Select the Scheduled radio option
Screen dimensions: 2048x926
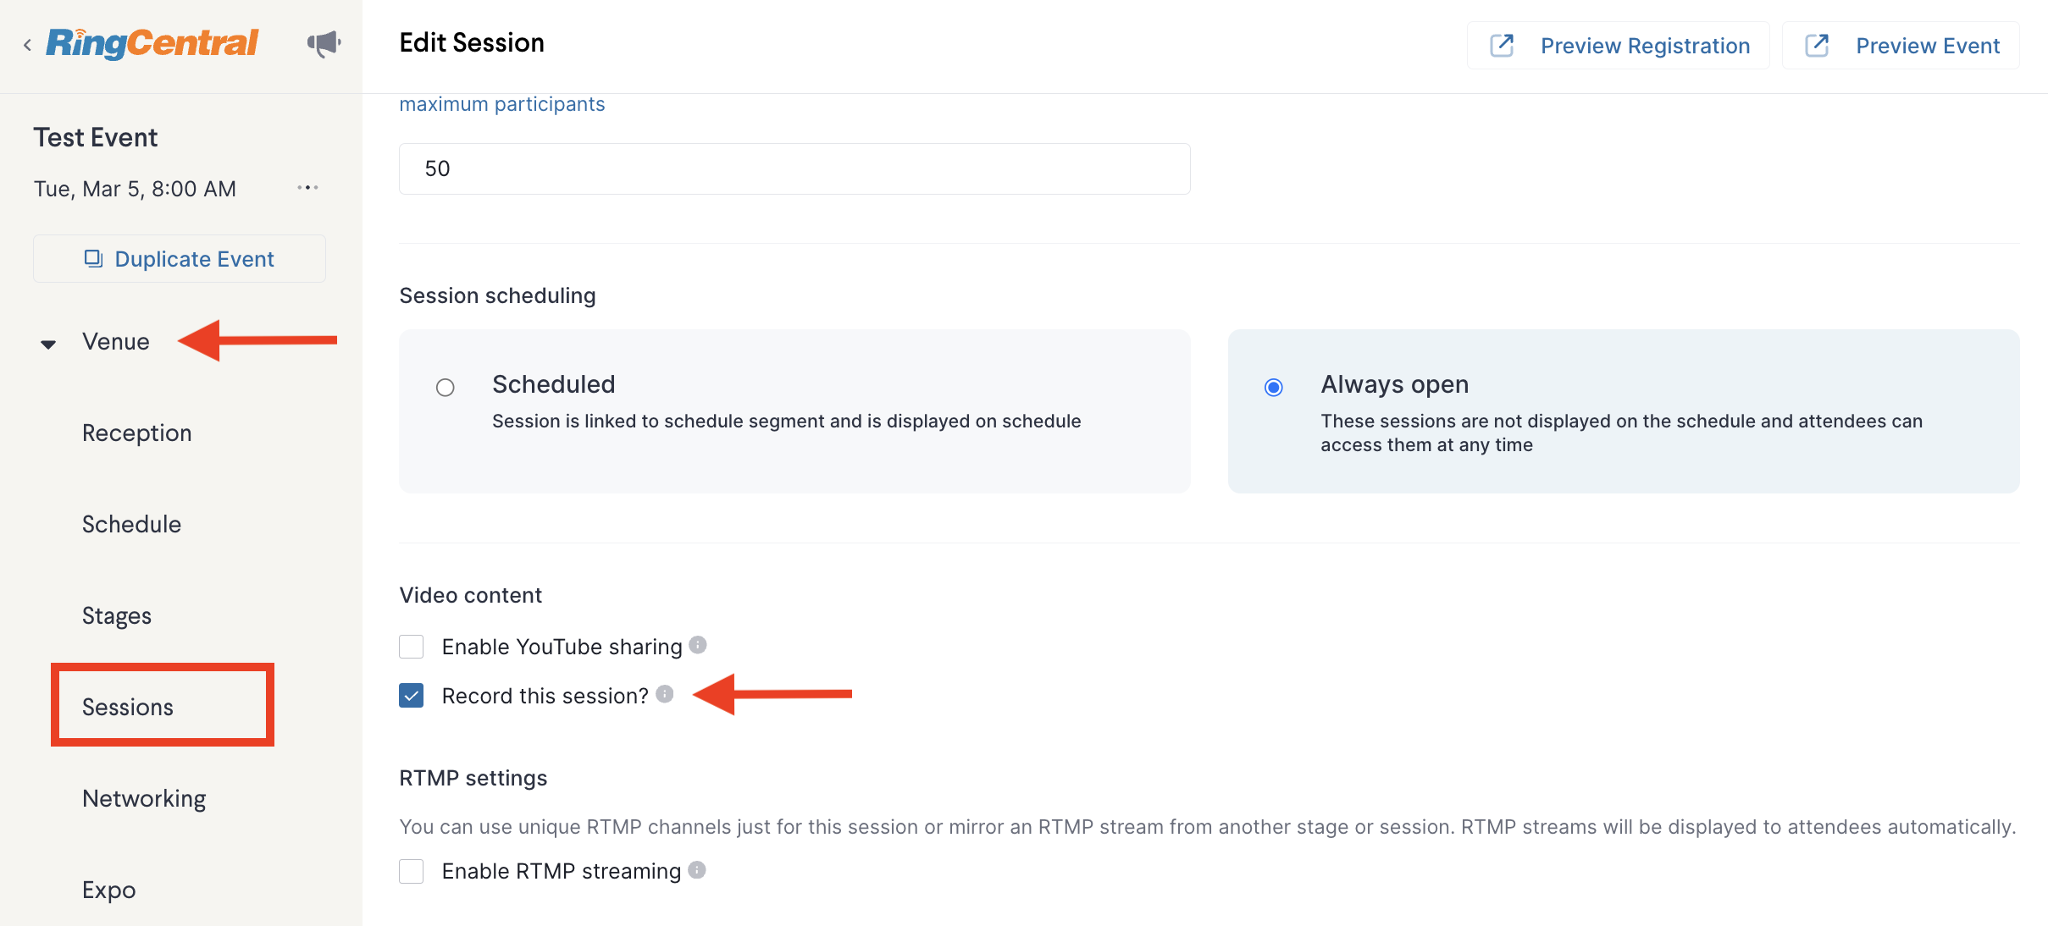pyautogui.click(x=446, y=388)
